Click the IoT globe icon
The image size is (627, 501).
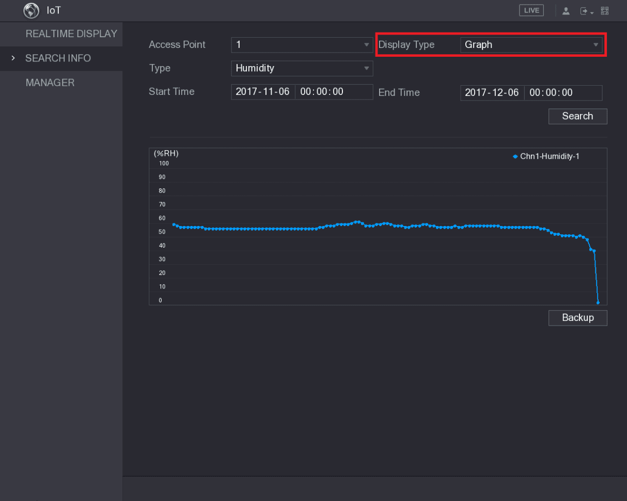click(x=32, y=10)
